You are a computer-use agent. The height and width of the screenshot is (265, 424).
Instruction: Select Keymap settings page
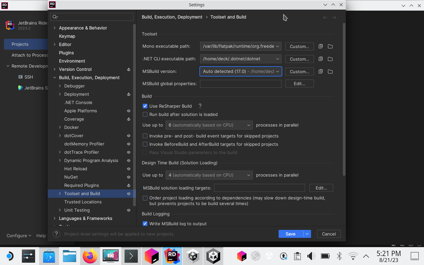point(67,36)
